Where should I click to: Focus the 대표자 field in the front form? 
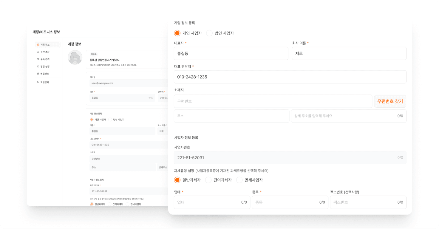(x=231, y=53)
